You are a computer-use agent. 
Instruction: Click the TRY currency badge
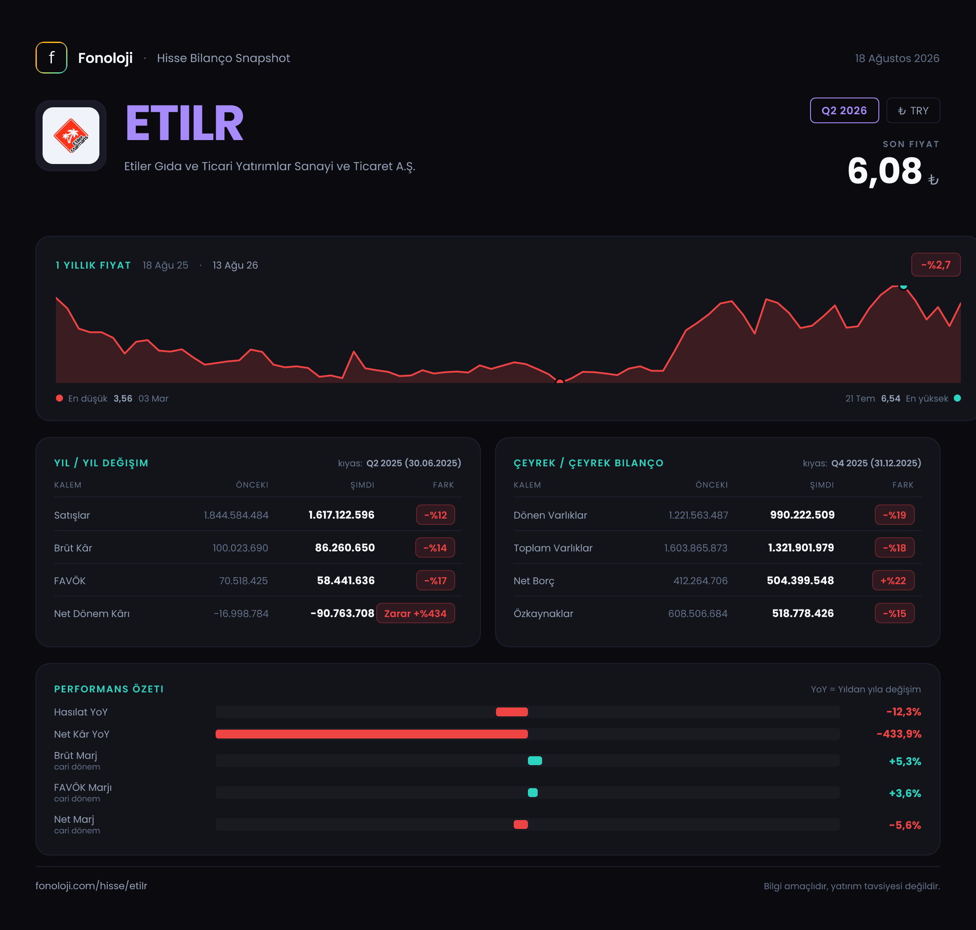click(913, 110)
